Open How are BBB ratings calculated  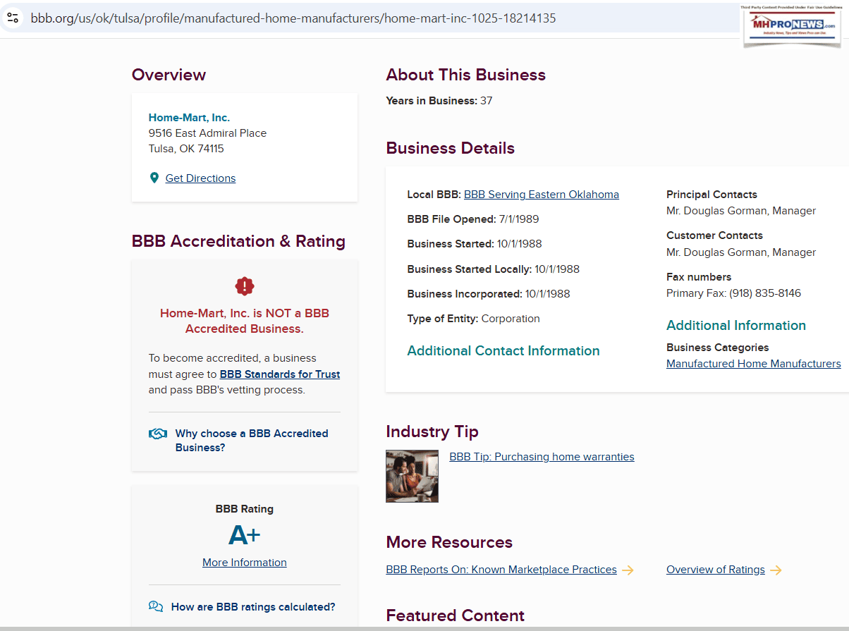[253, 606]
